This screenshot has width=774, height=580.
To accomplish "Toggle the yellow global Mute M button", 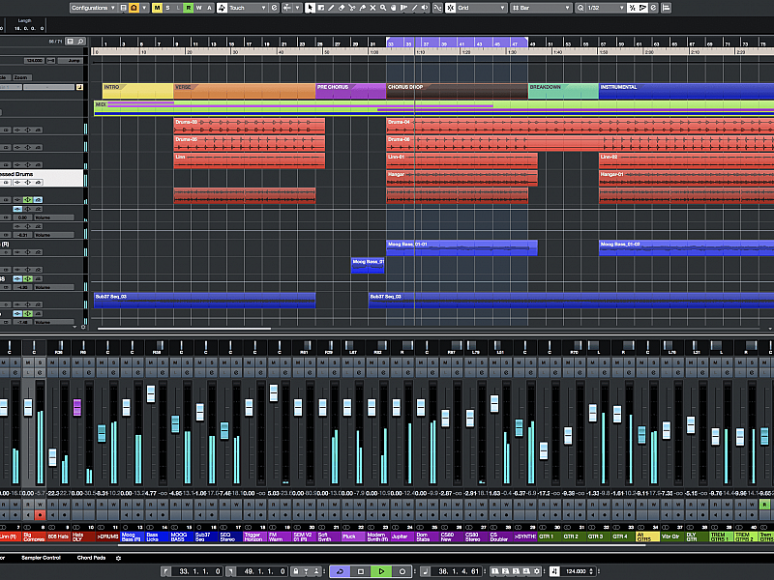I will coord(157,8).
